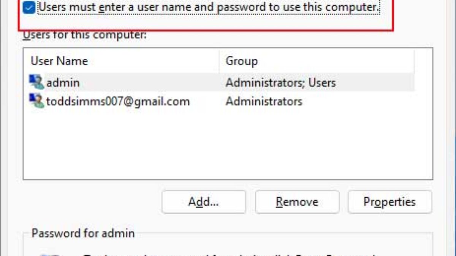Sort the list by Group column header
The width and height of the screenshot is (456, 256).
[242, 61]
